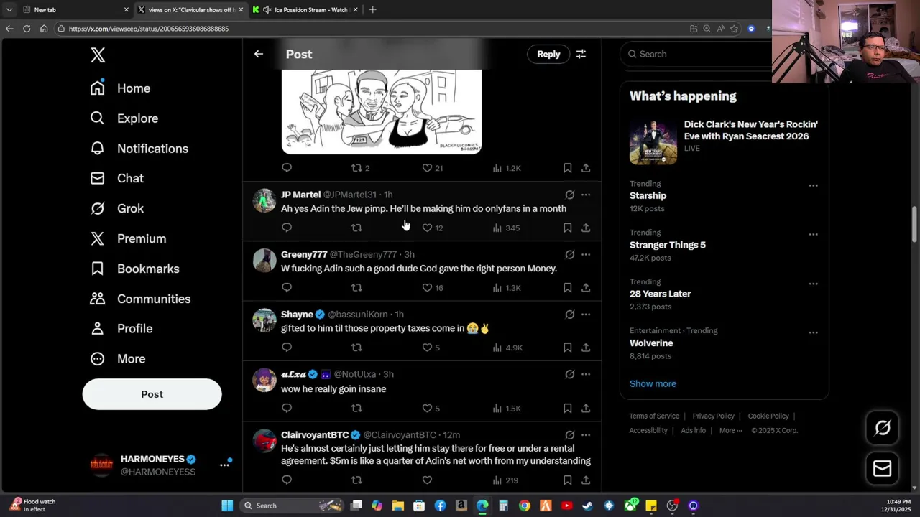Click the X Search field
920x517 pixels.
tap(697, 54)
